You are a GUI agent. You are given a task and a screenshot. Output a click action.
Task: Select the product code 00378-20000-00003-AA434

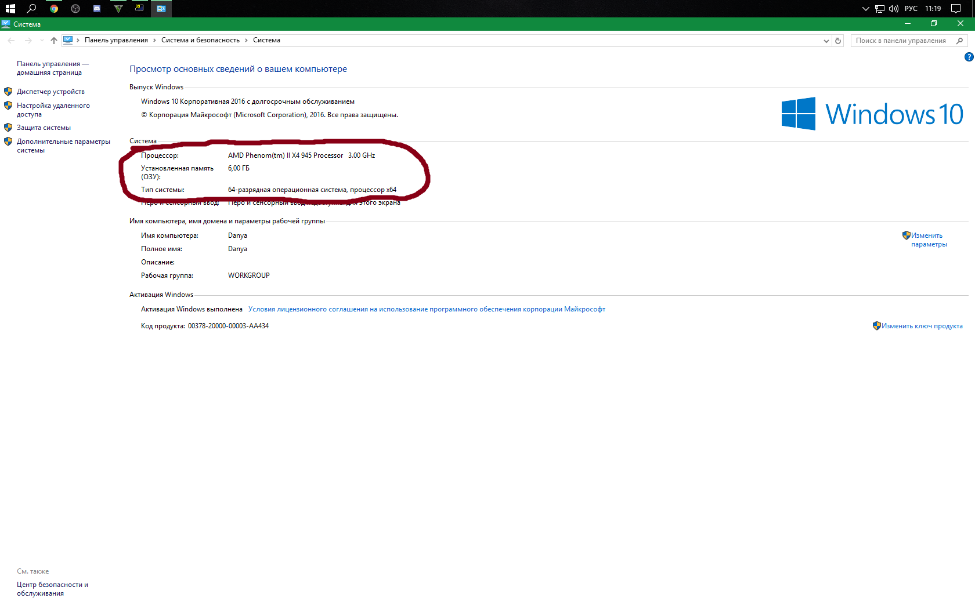(x=228, y=326)
